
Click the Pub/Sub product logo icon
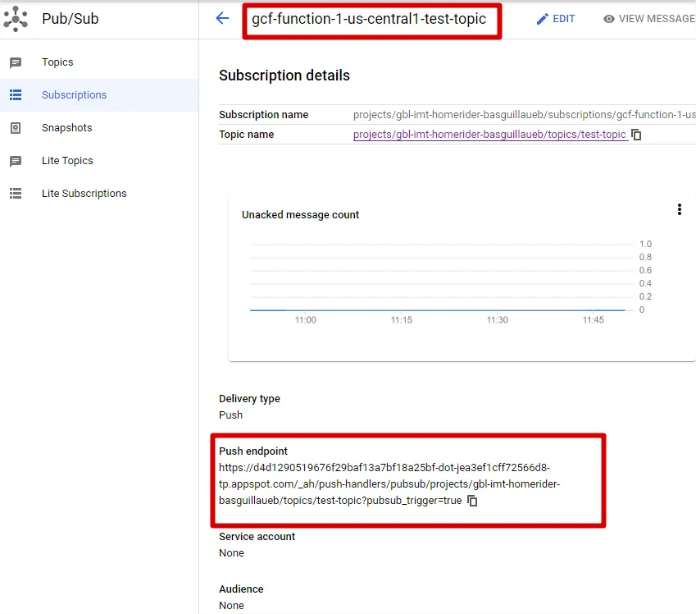click(16, 19)
